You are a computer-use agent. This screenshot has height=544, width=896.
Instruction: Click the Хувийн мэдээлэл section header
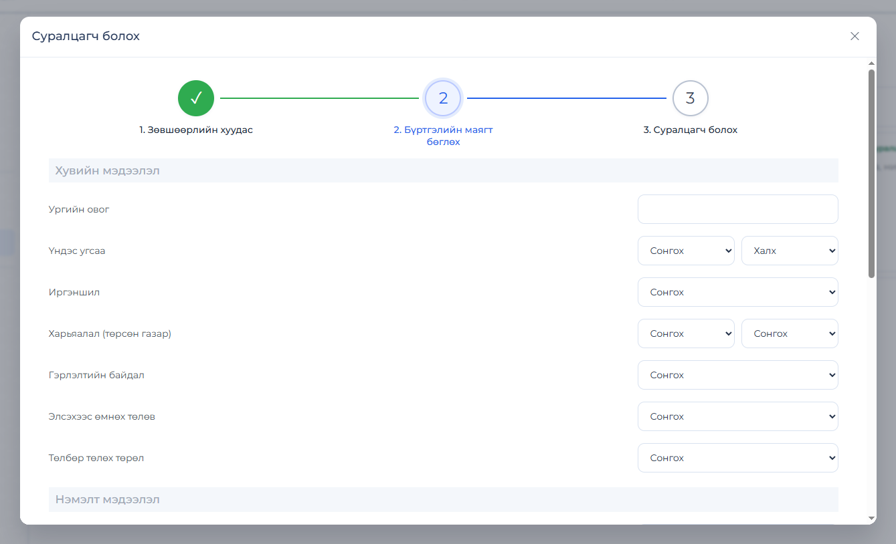coord(444,170)
